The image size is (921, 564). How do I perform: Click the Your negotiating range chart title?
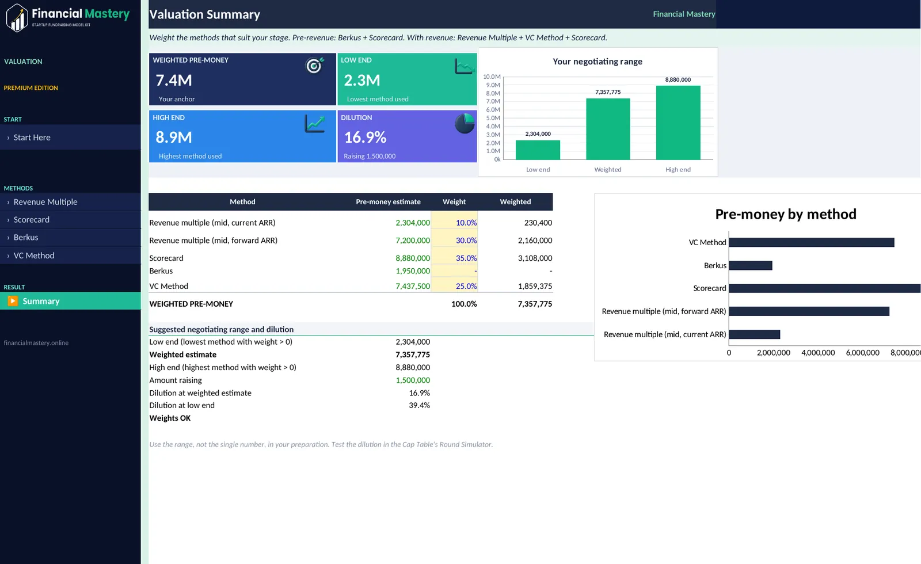point(597,62)
